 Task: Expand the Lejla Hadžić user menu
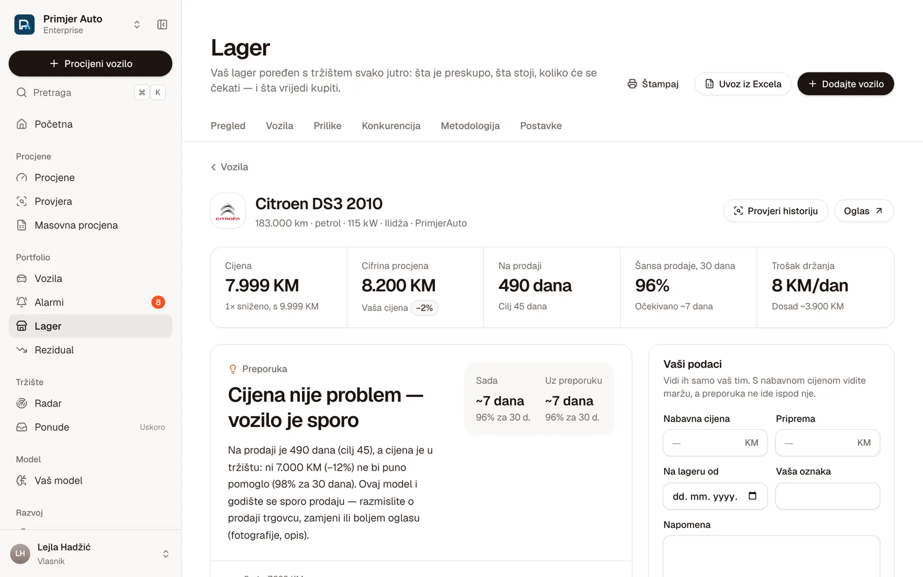point(166,554)
